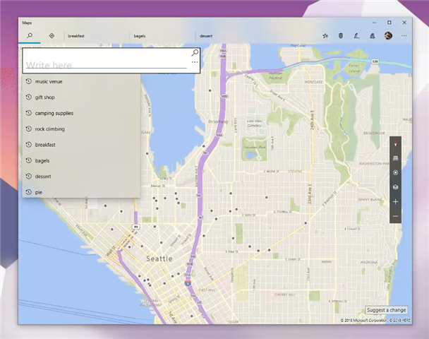Image resolution: width=429 pixels, height=339 pixels.
Task: Choose 'camping supplies' recent search
Action: [x=54, y=113]
